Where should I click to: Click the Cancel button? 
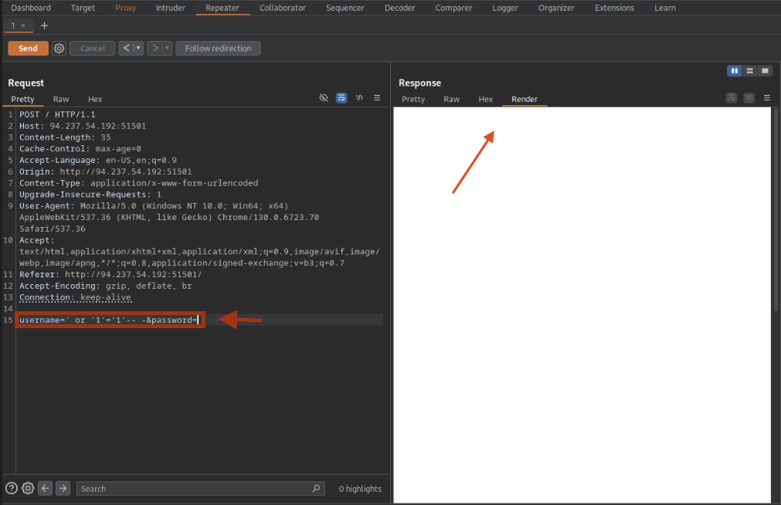click(93, 49)
